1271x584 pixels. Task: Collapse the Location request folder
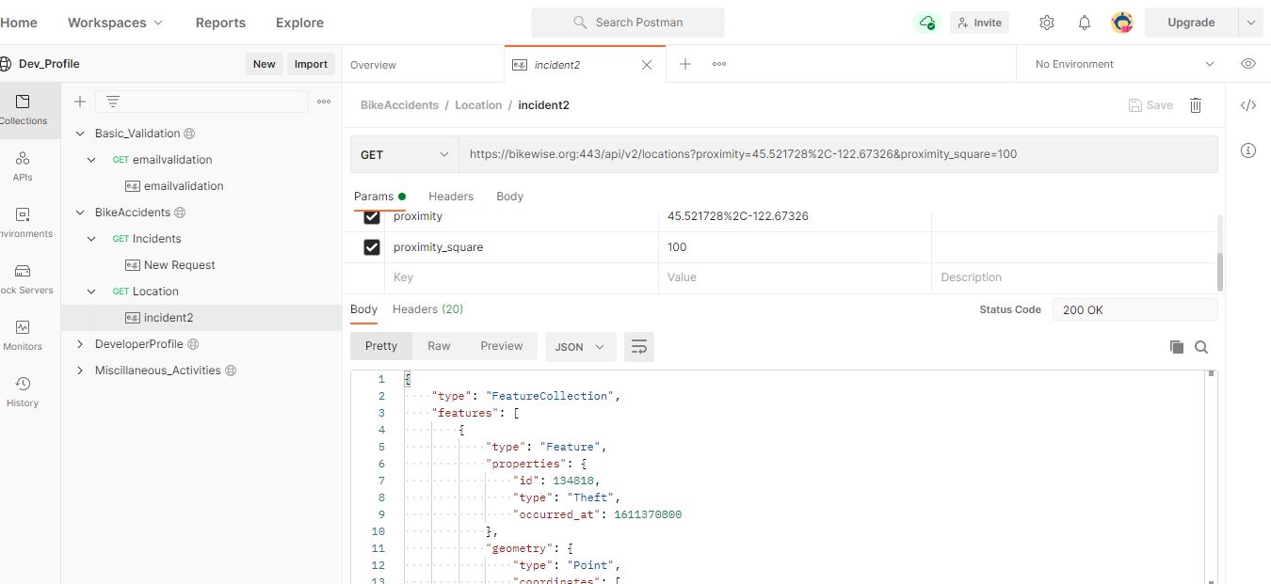click(91, 292)
